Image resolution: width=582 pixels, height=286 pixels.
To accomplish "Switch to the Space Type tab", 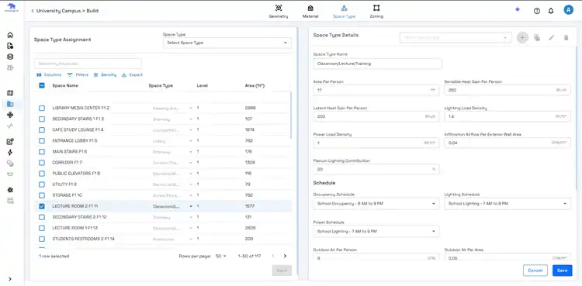I will click(x=344, y=12).
